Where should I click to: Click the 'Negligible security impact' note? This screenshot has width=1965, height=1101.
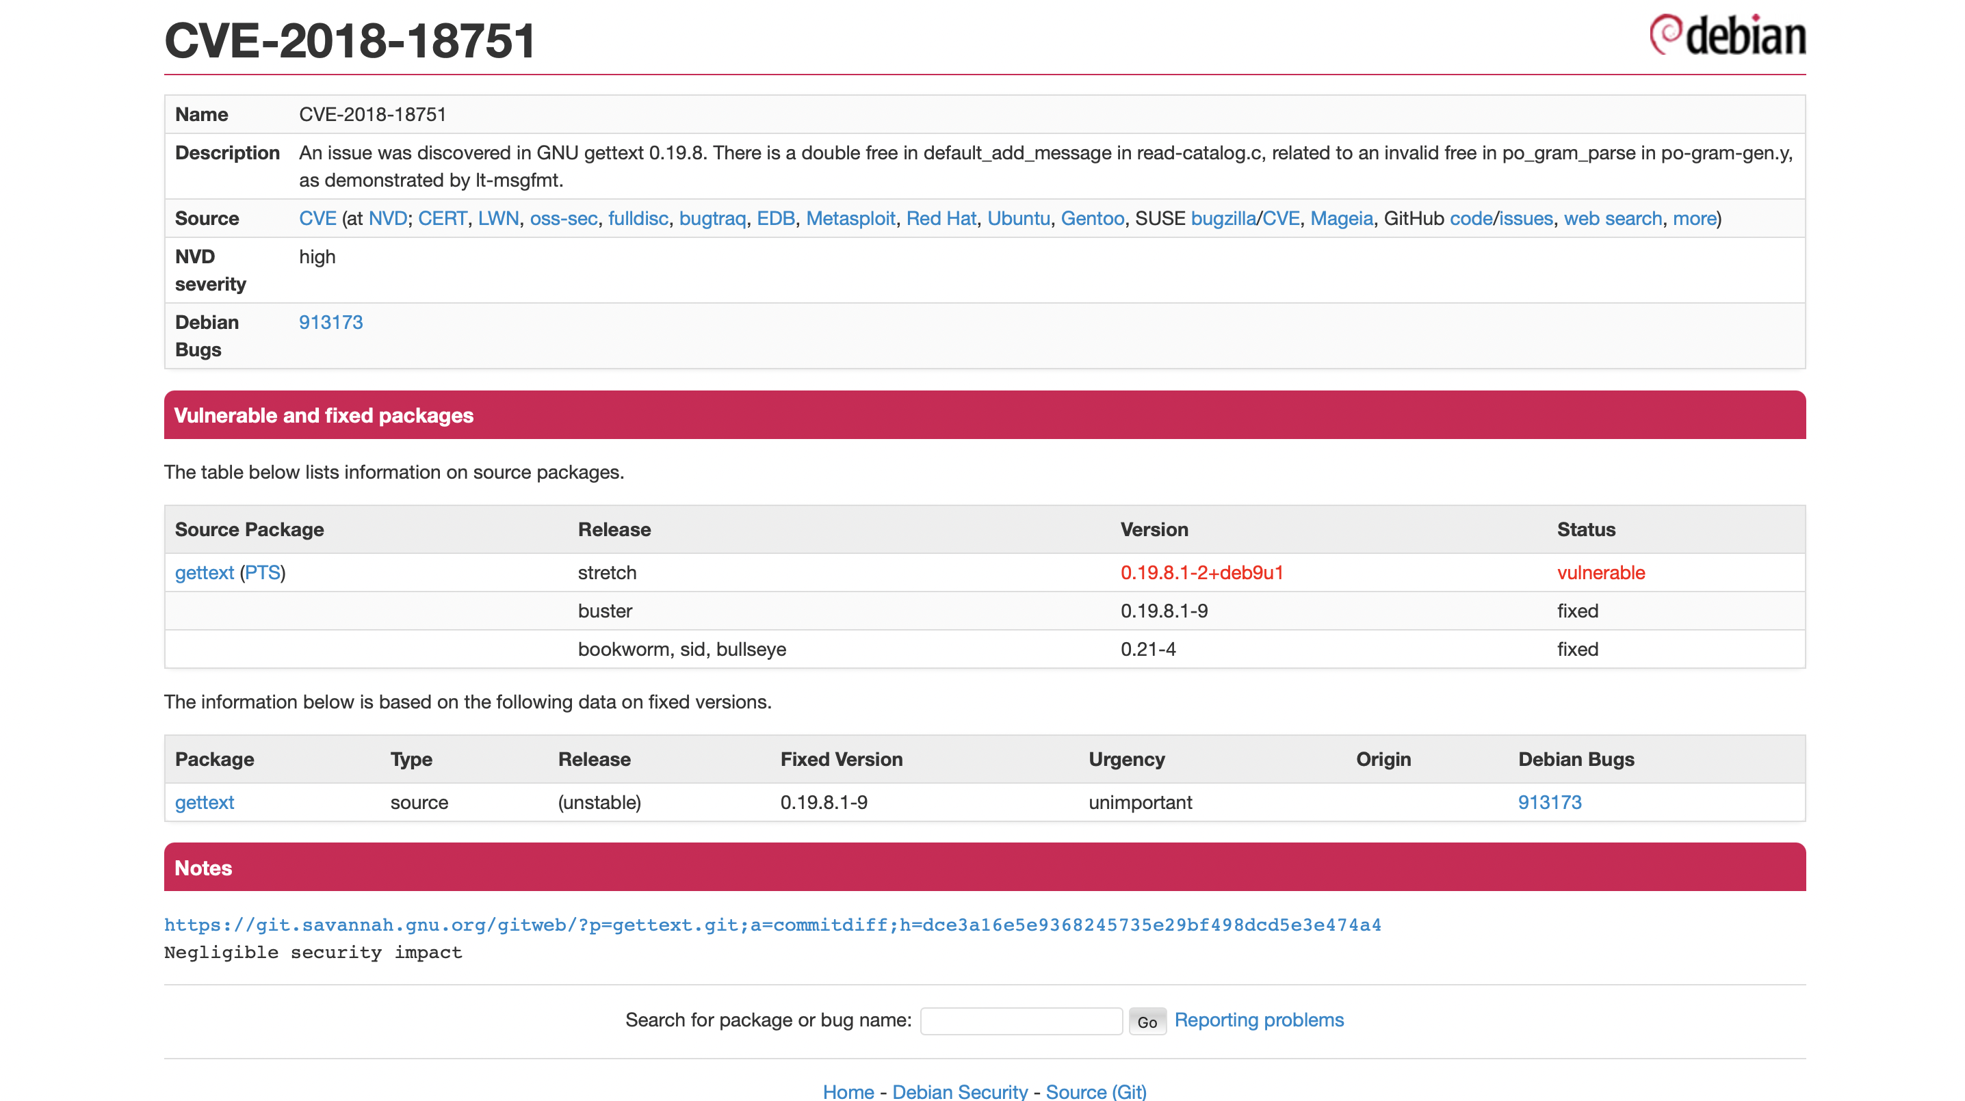tap(313, 953)
